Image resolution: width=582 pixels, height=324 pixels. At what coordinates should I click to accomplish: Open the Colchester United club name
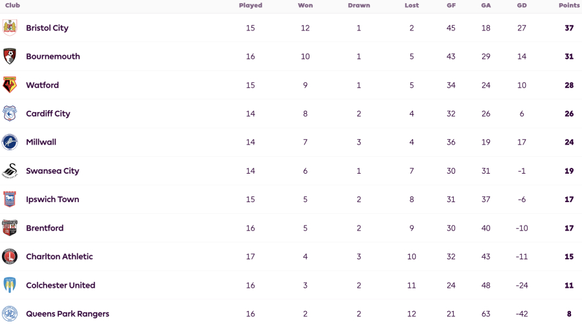click(60, 285)
